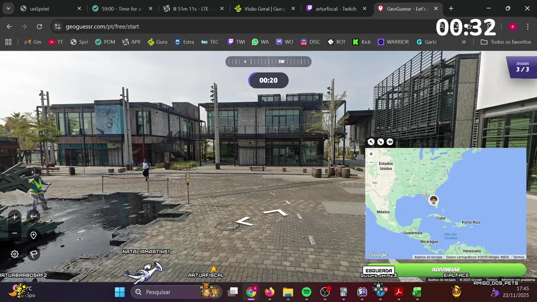Zoom in the guess map with its plus button

pos(371,154)
